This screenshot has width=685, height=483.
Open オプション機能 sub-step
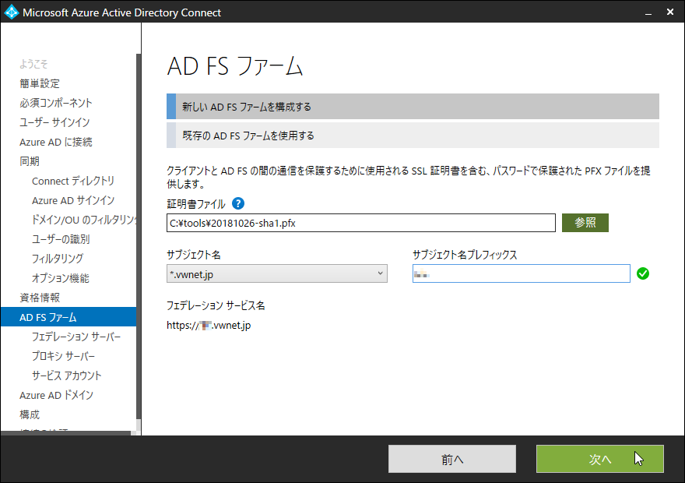pyautogui.click(x=60, y=278)
